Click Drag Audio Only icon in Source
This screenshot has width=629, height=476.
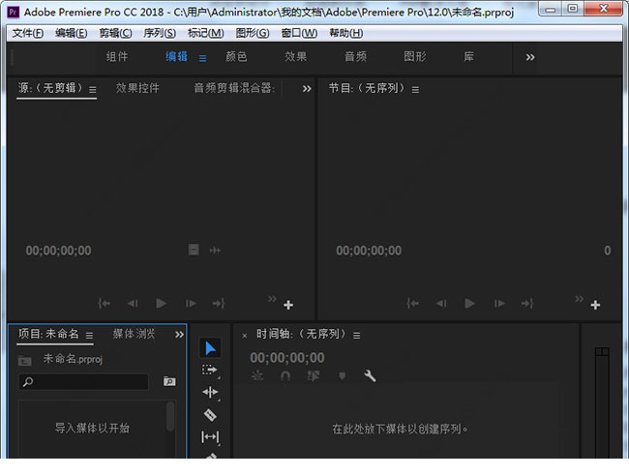pos(215,251)
